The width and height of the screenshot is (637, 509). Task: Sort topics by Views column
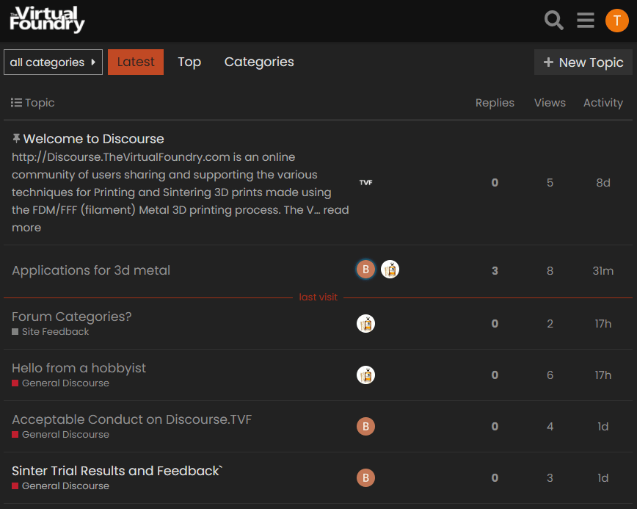(550, 102)
